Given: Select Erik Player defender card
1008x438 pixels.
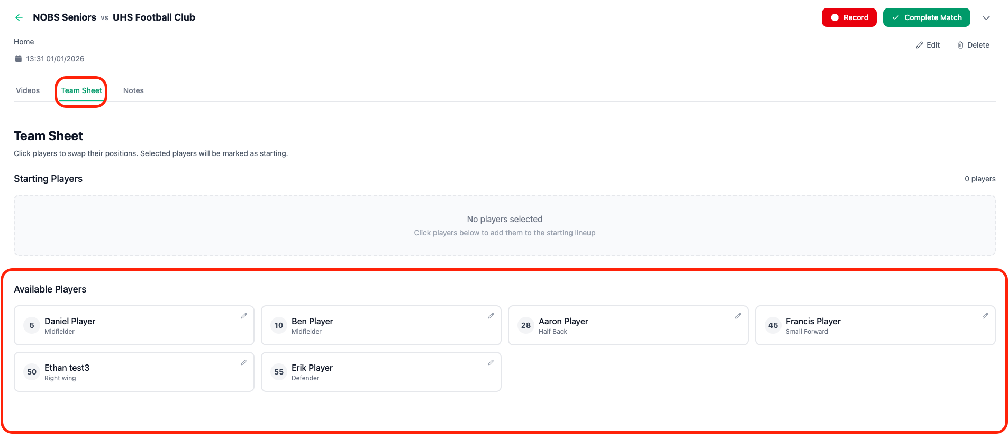Looking at the screenshot, I should pos(381,372).
